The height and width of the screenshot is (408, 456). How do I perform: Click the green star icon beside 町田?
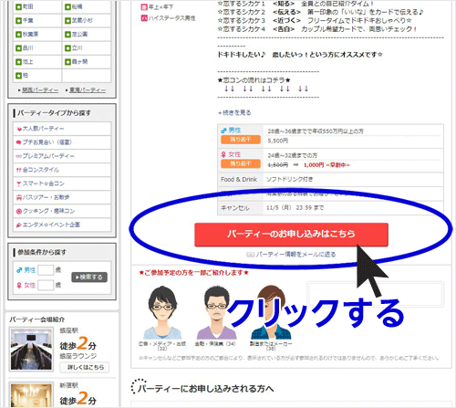click(x=19, y=6)
